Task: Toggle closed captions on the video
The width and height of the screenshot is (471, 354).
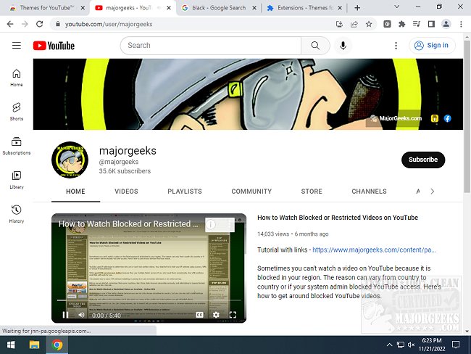Action: (x=199, y=315)
